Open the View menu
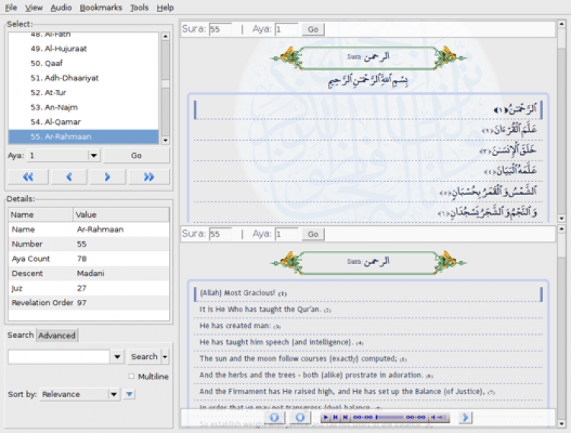Image resolution: width=571 pixels, height=433 pixels. pyautogui.click(x=33, y=8)
